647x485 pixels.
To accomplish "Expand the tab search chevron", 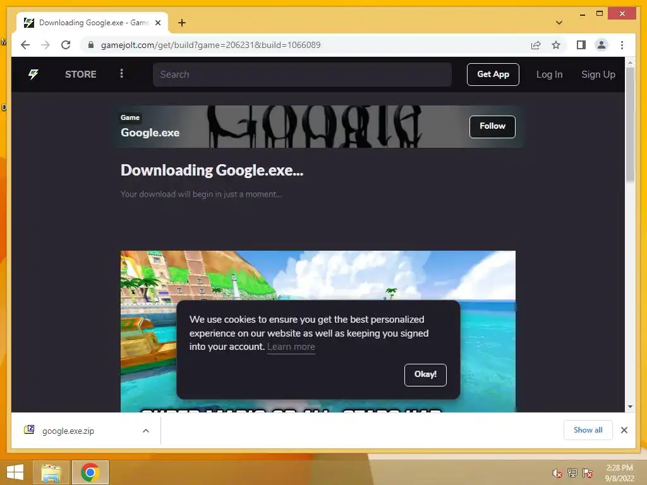I will click(559, 23).
